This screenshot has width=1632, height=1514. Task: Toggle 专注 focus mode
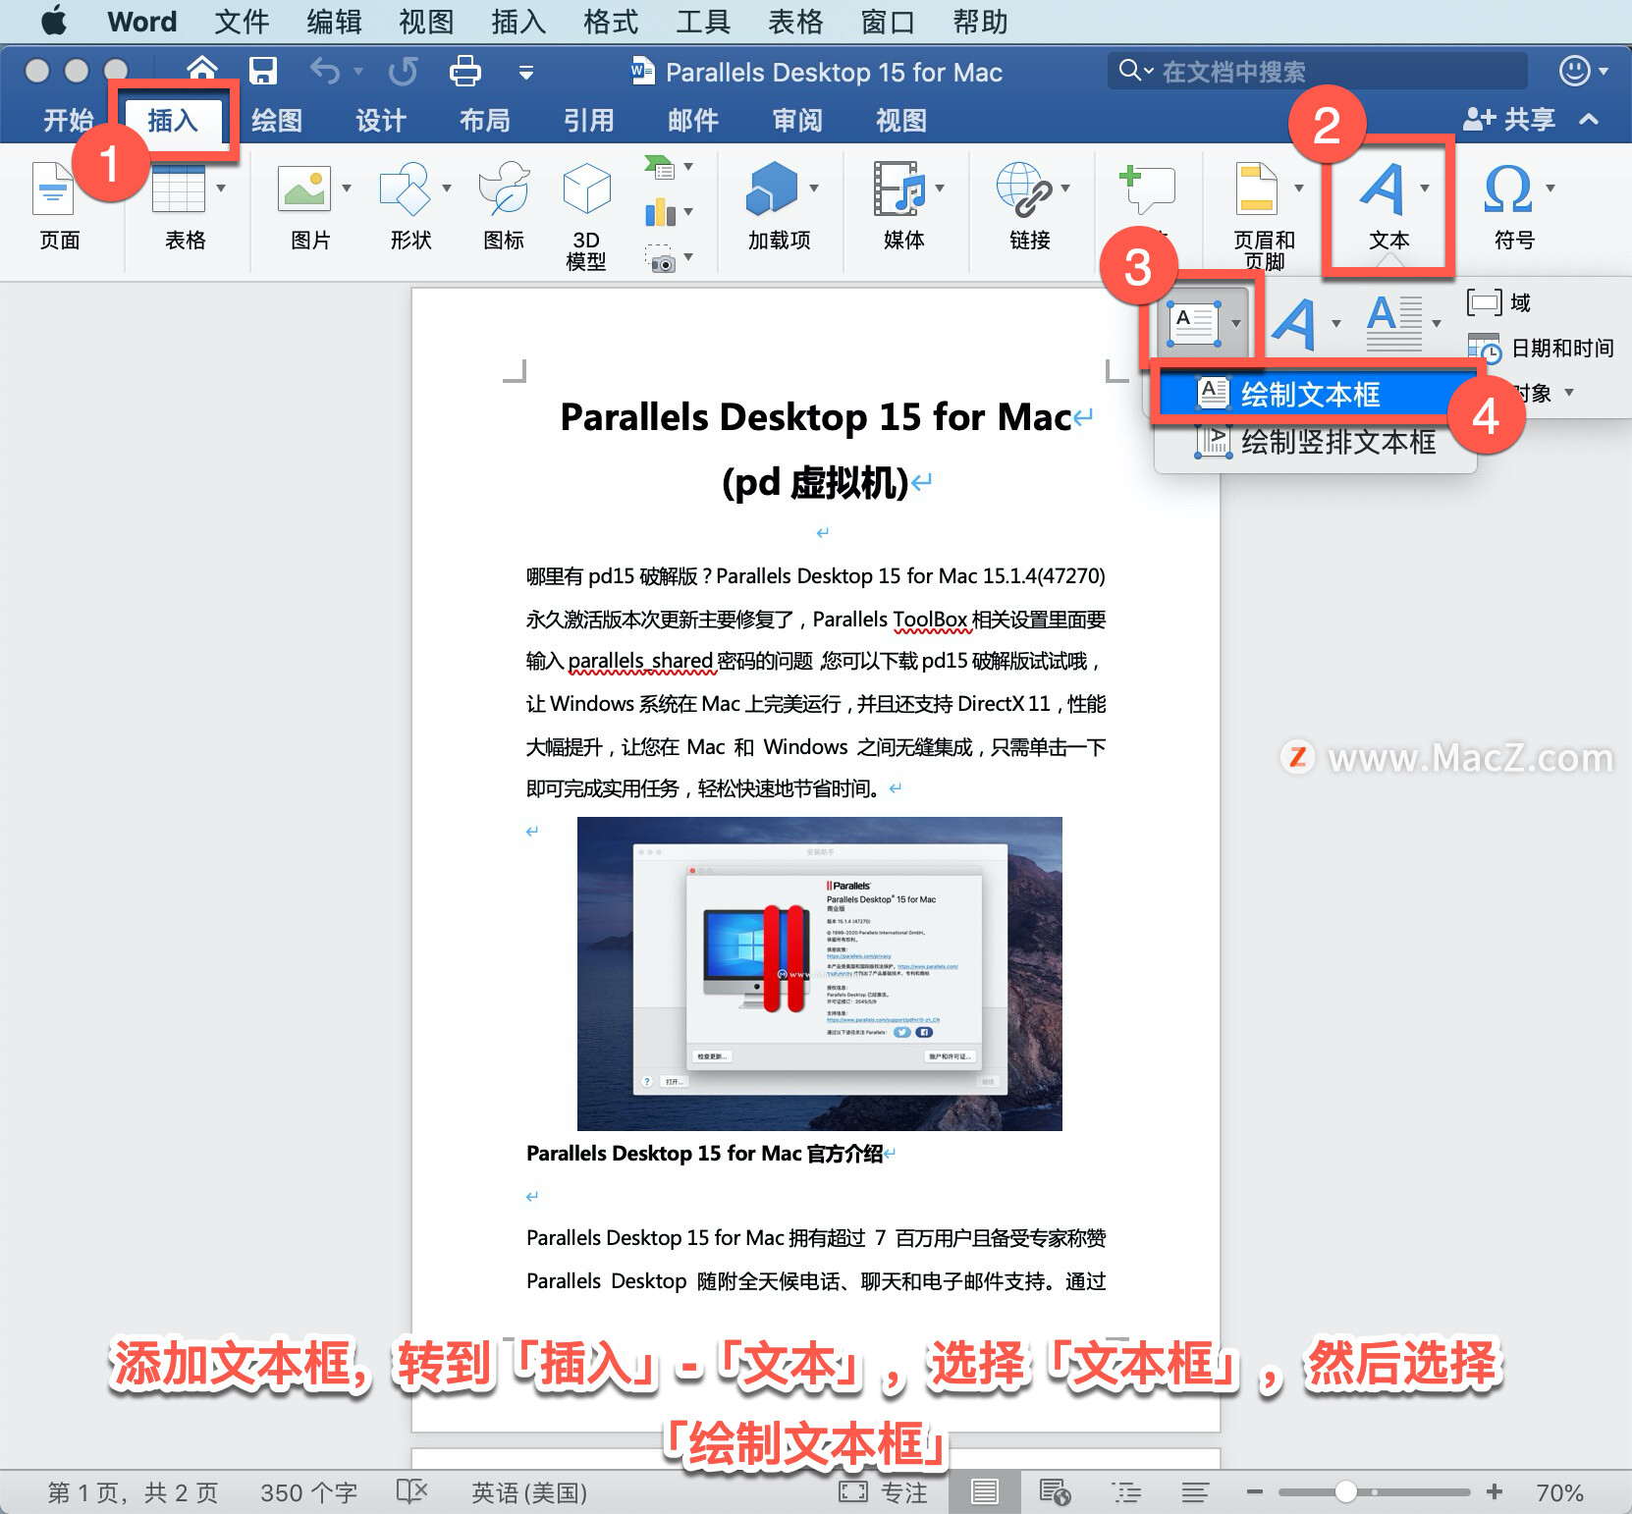coord(883,1492)
